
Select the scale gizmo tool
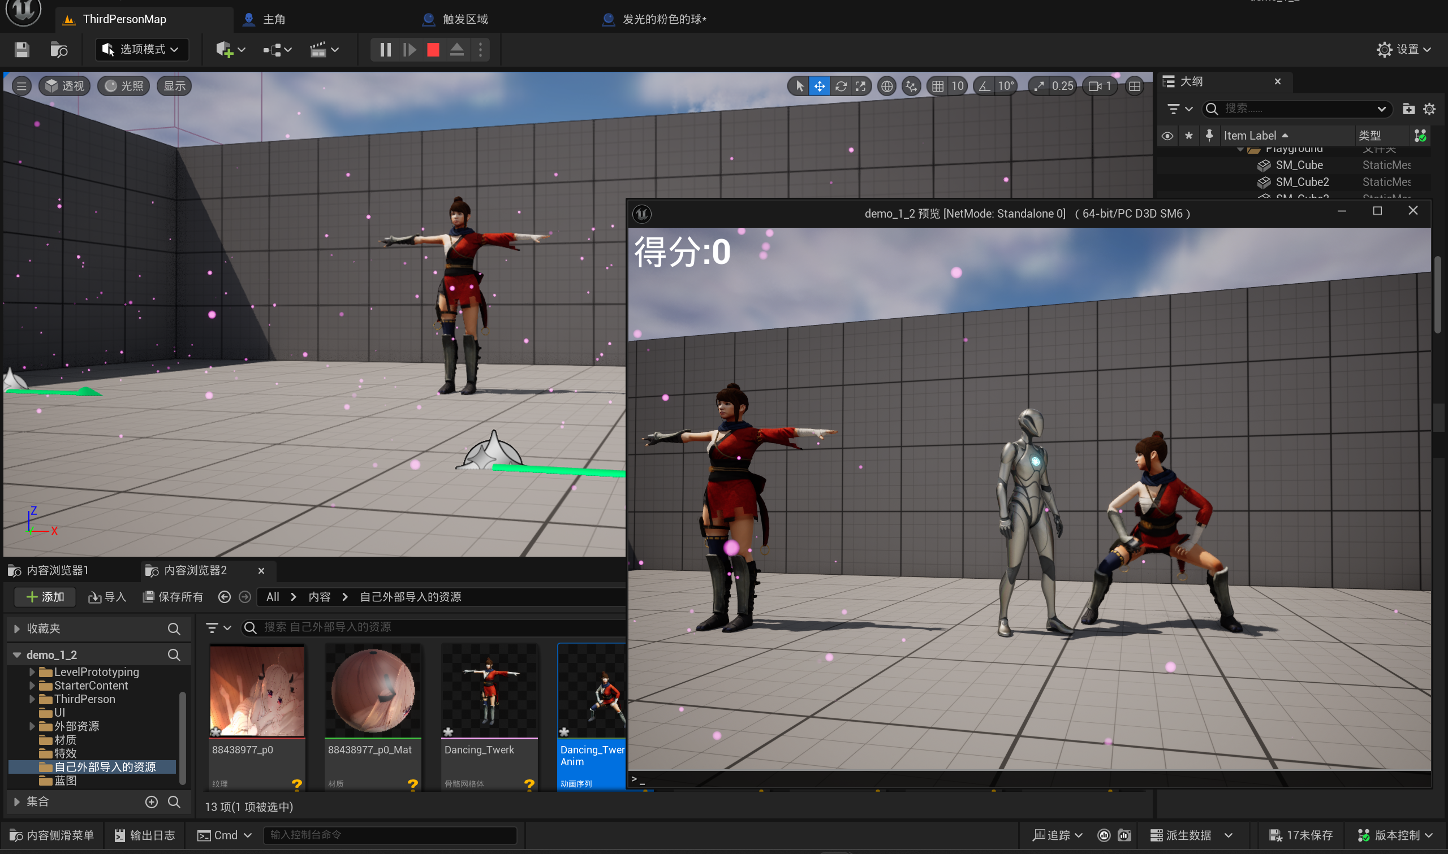(861, 86)
